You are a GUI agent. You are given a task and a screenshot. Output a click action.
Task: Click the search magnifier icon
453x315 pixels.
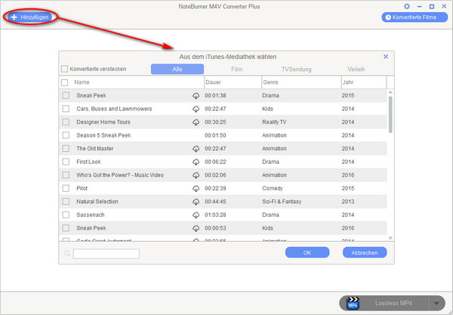pos(67,254)
